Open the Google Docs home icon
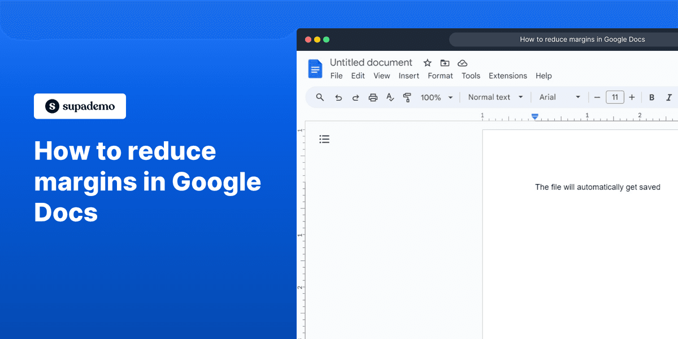Image resolution: width=678 pixels, height=339 pixels. pyautogui.click(x=315, y=68)
